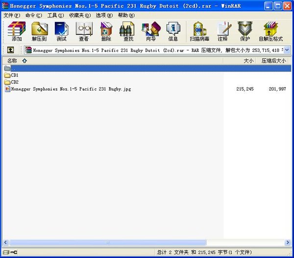Close the WinRAR window
The image size is (294, 258).
[x=287, y=6]
